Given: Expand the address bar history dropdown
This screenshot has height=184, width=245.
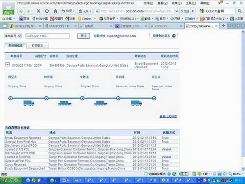Looking at the screenshot, I should [177, 11].
